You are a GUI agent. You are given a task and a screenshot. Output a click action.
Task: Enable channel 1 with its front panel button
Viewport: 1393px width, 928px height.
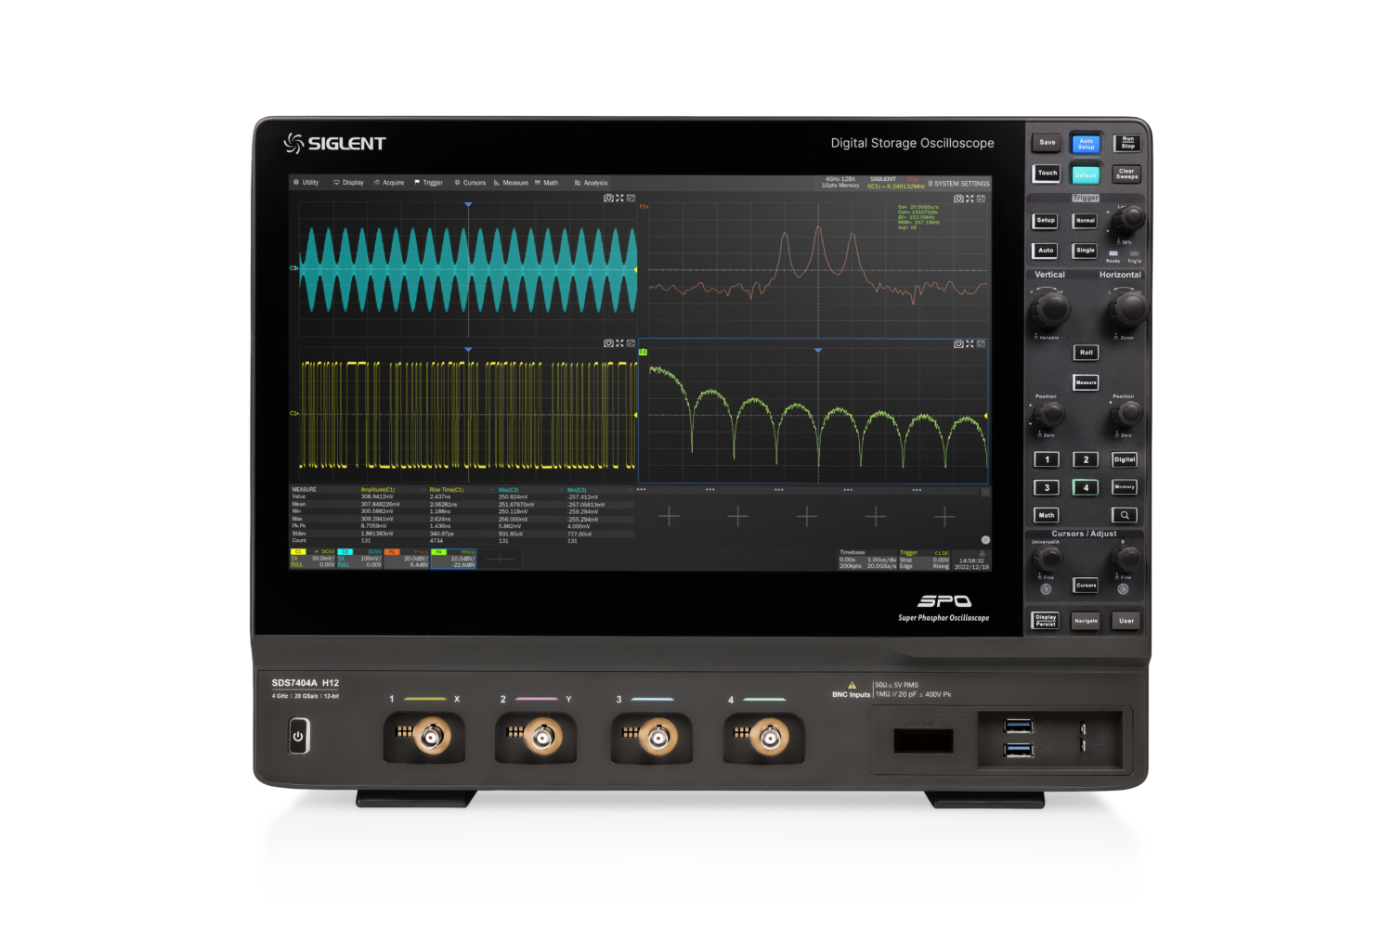tap(1047, 458)
